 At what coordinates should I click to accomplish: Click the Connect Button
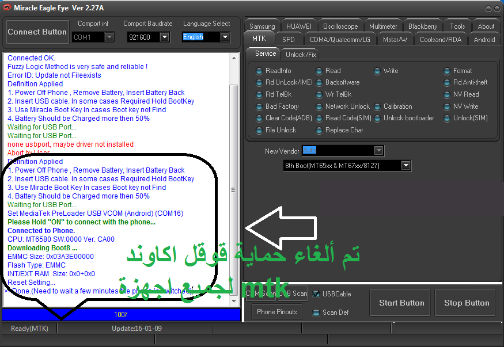(x=37, y=32)
